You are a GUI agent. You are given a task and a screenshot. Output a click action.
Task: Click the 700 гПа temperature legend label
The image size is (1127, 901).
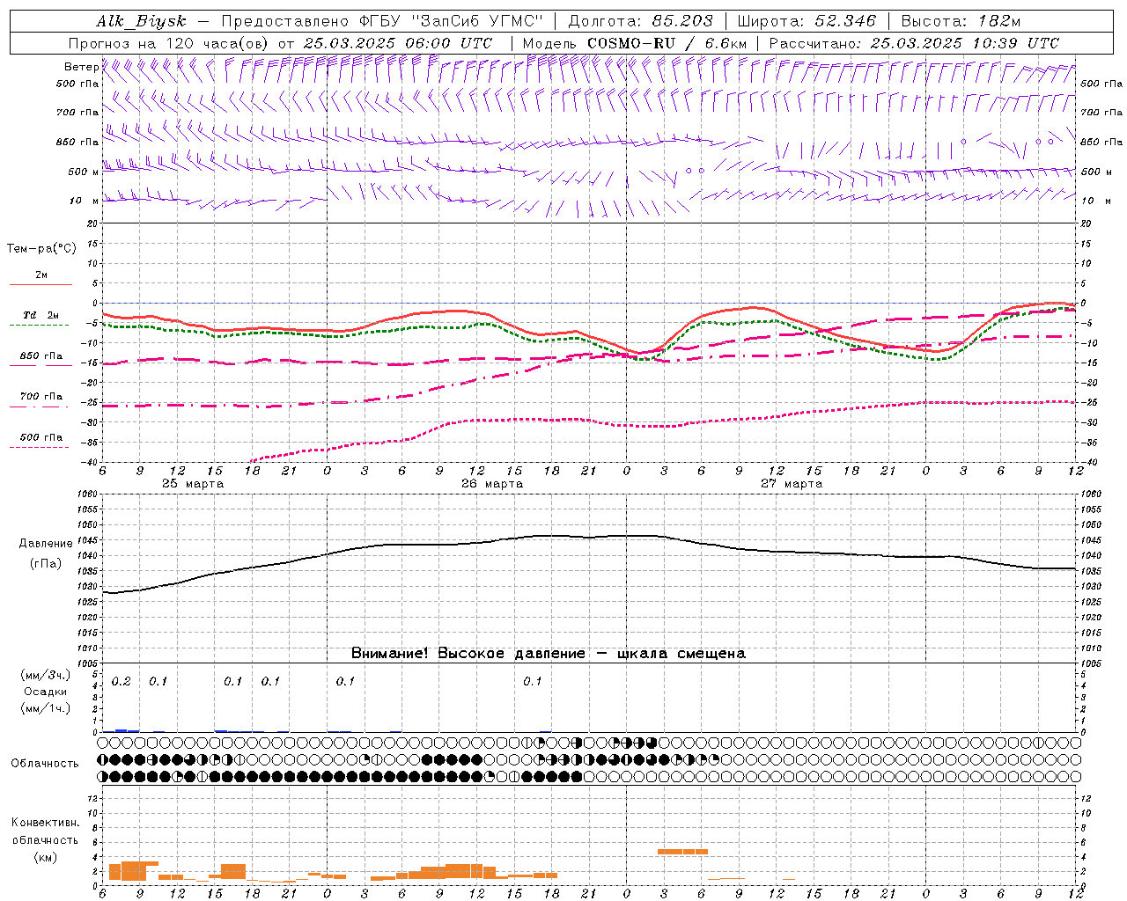tap(41, 396)
